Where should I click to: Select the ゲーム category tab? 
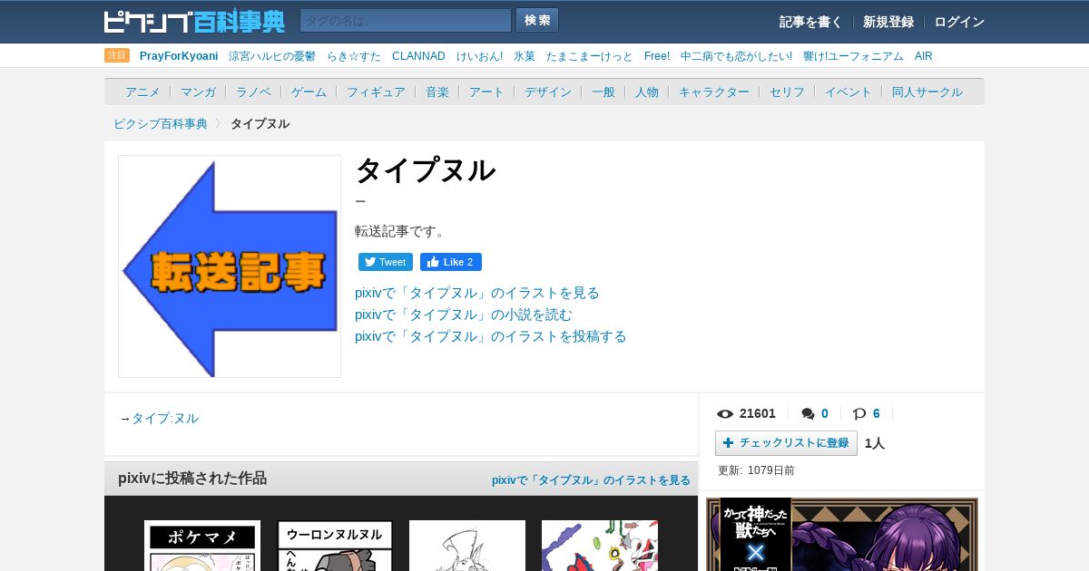click(309, 92)
